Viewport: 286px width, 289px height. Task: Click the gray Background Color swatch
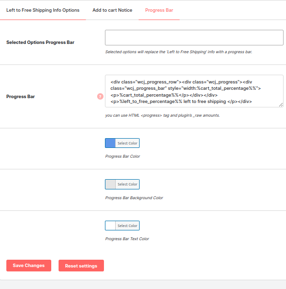point(110,184)
